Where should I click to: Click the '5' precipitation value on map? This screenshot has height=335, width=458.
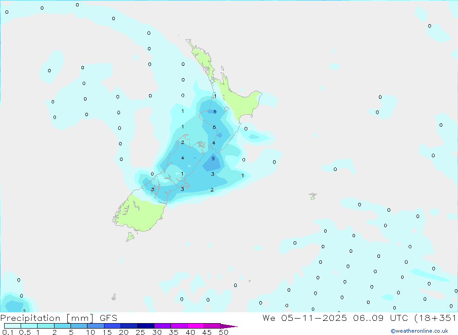[x=214, y=128]
